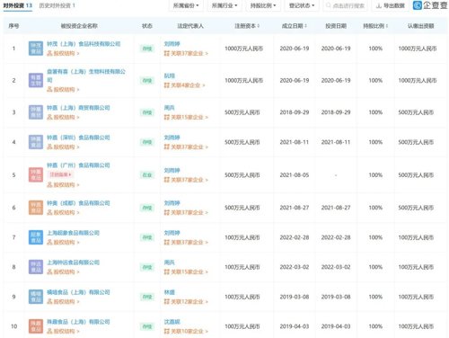The width and height of the screenshot is (449, 338).
Task: Sort by 注册资本 column arrows
Action: click(x=258, y=26)
